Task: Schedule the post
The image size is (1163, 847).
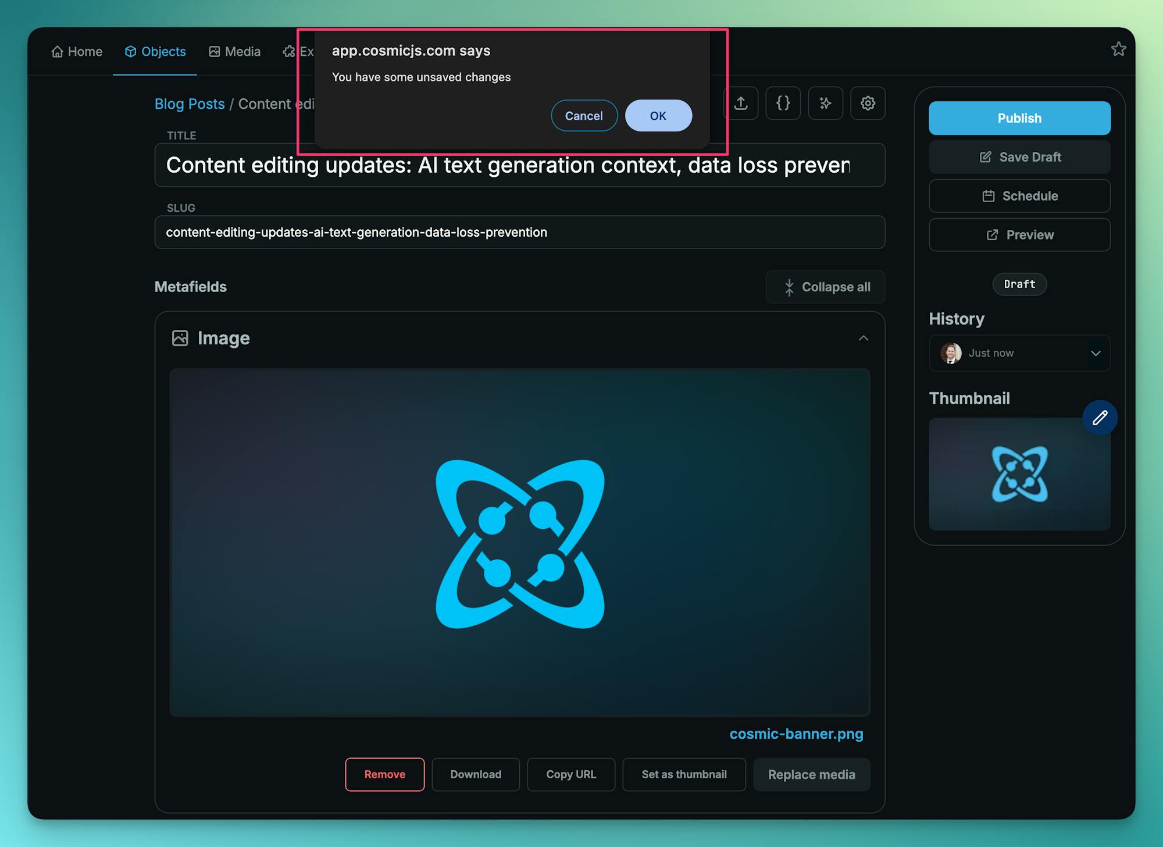Action: click(x=1019, y=196)
